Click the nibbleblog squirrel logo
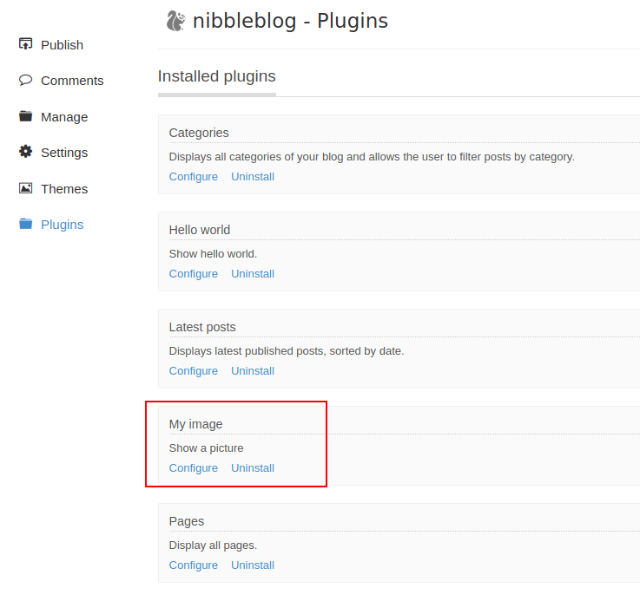 176,21
